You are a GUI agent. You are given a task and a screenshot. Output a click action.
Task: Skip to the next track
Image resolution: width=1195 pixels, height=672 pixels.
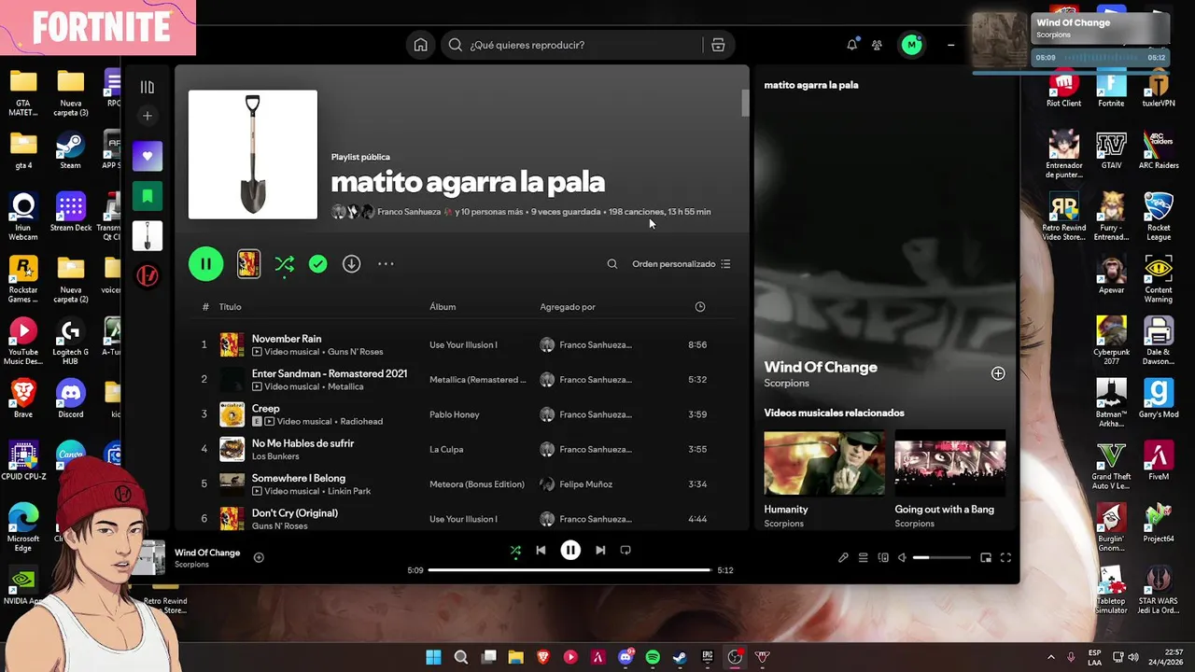click(x=600, y=551)
